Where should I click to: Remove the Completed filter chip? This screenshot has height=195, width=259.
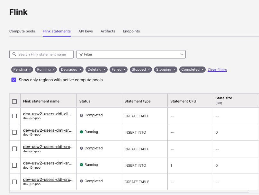(202, 70)
